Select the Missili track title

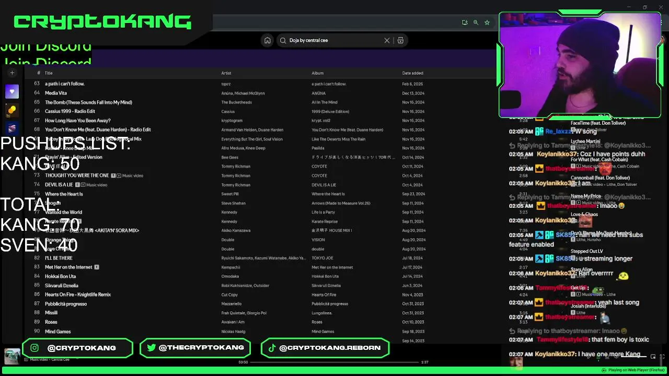[x=51, y=313]
